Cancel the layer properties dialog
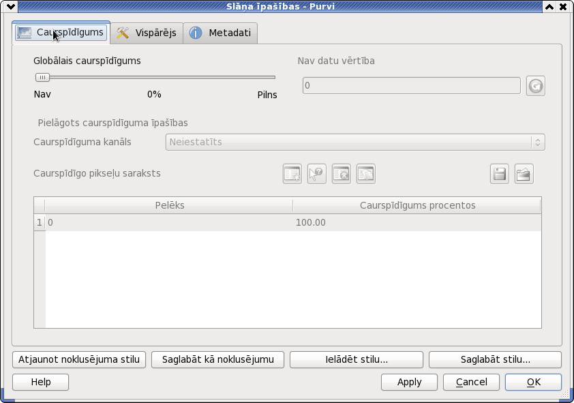The image size is (574, 403). point(471,382)
